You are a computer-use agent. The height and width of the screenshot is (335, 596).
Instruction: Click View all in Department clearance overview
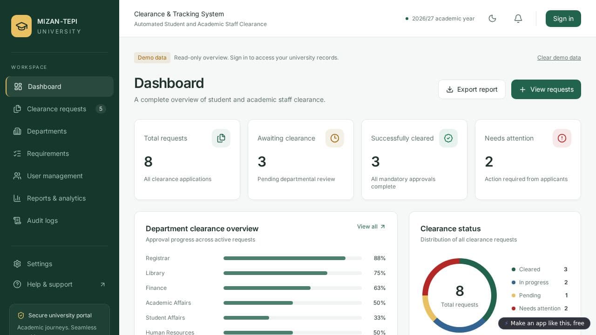(371, 227)
